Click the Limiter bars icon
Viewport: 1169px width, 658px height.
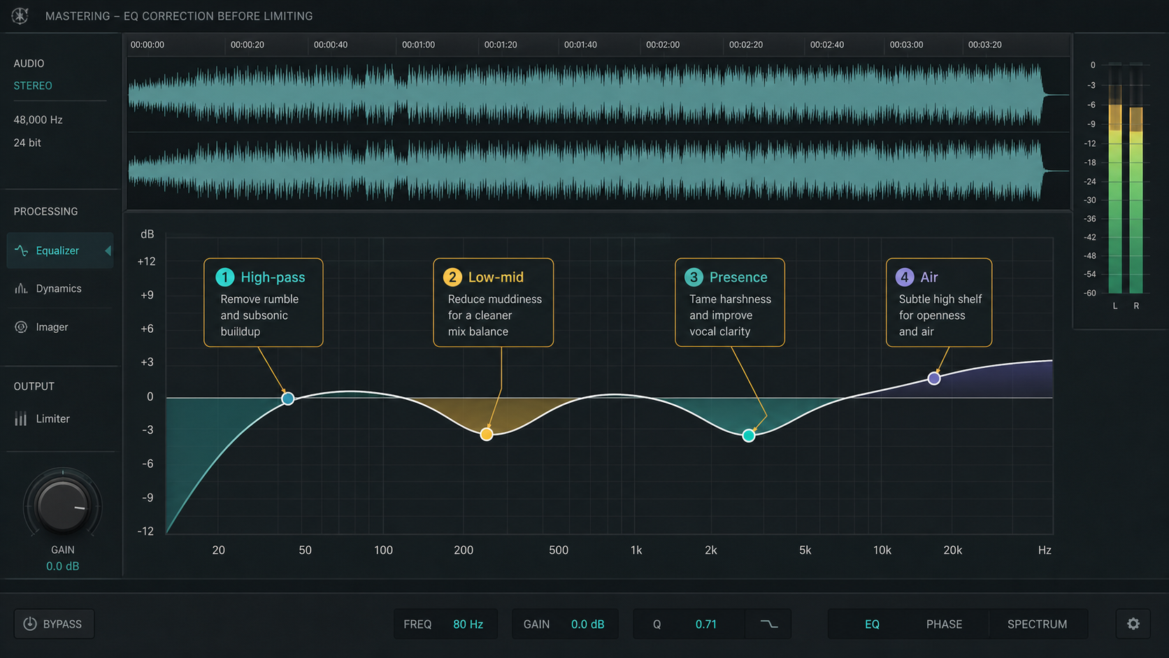pyautogui.click(x=21, y=418)
